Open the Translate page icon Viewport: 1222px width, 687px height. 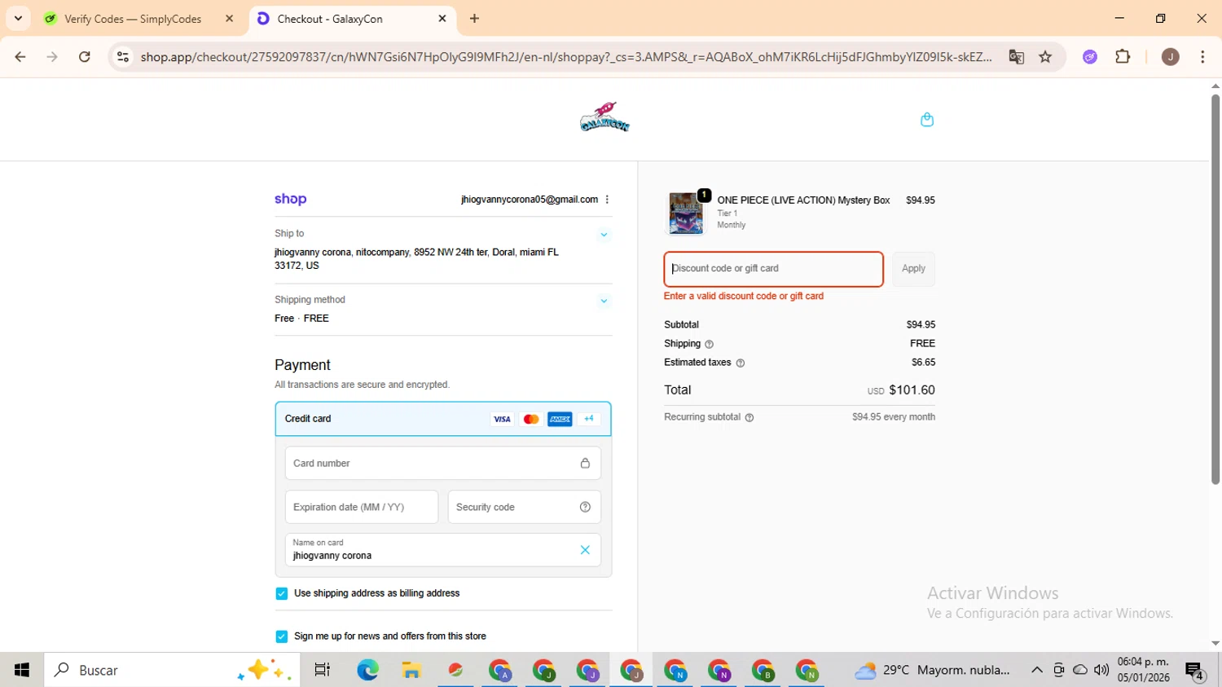click(1016, 57)
